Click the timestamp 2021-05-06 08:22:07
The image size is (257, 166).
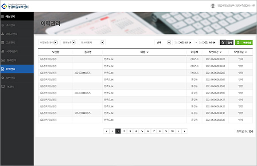[x=215, y=59]
